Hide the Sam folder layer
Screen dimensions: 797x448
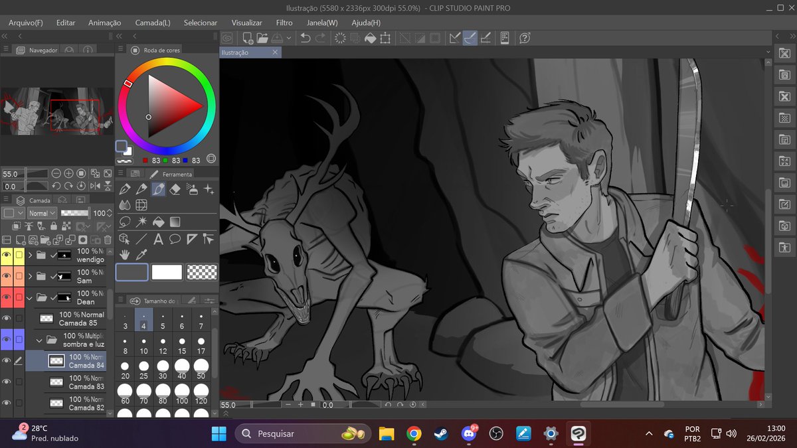pyautogui.click(x=7, y=275)
